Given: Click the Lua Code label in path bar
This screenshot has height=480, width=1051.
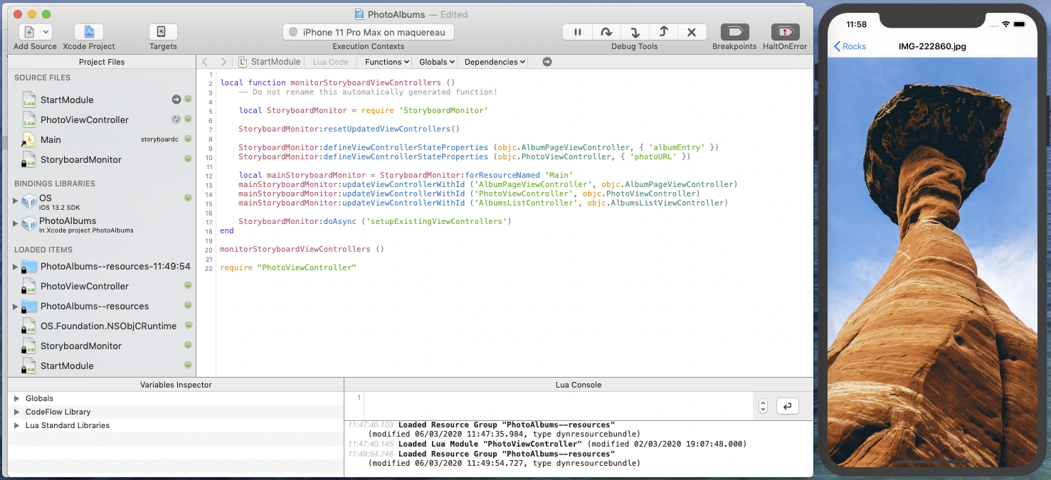Looking at the screenshot, I should pos(331,62).
